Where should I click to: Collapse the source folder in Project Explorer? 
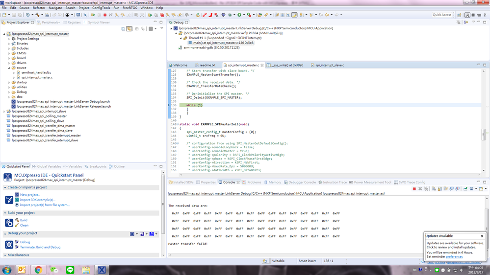[x=9, y=68]
